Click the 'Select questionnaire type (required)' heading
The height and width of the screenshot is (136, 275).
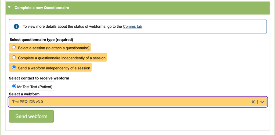click(41, 40)
